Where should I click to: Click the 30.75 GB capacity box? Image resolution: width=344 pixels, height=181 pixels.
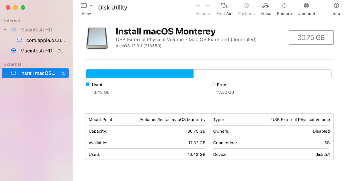coord(311,37)
